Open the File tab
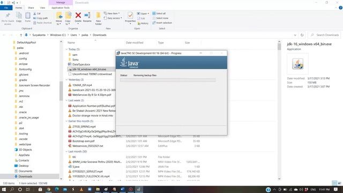Viewport: 343px width, 193px height. tap(6, 8)
